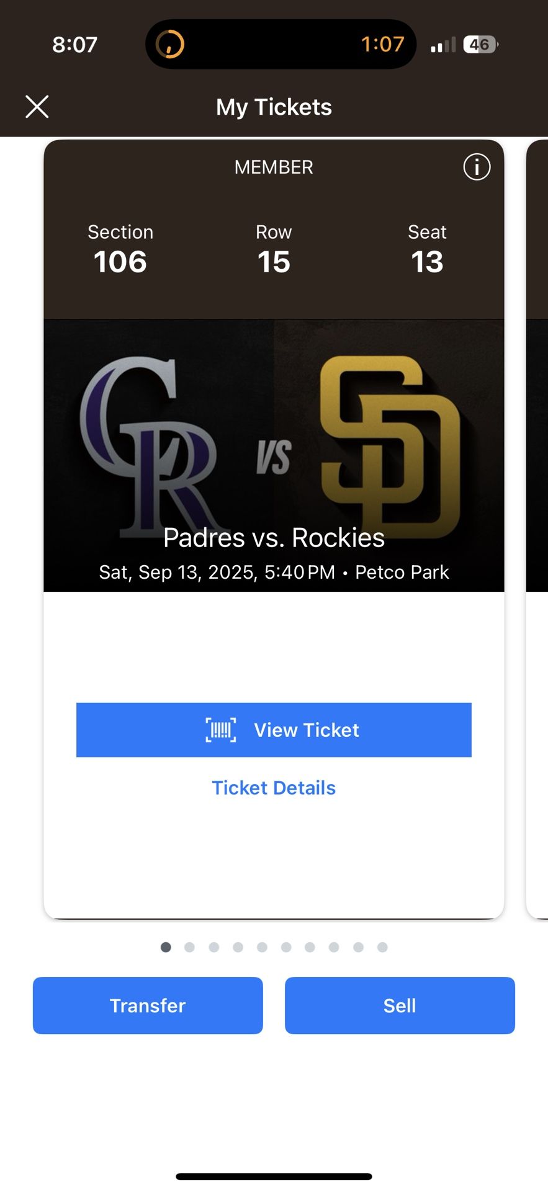
Task: Tap the barcode icon on View Ticket
Action: (x=221, y=730)
